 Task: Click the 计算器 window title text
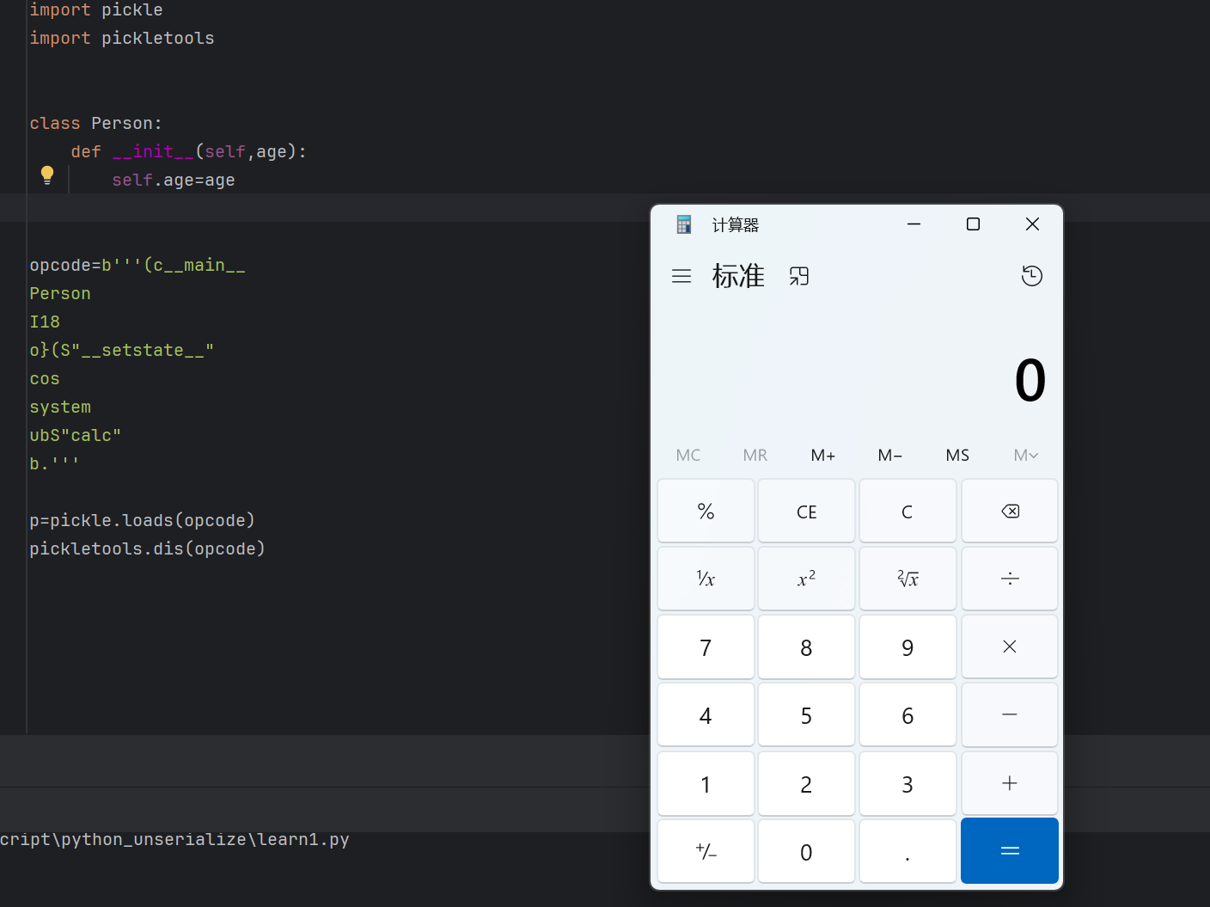tap(736, 225)
